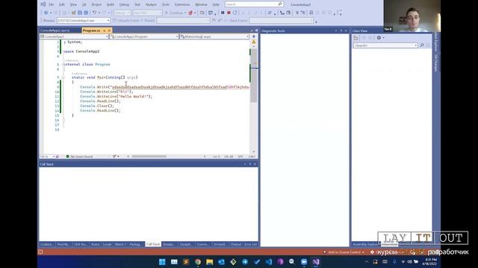
Task: Open Zoom from the taskbar
Action: click(x=304, y=262)
